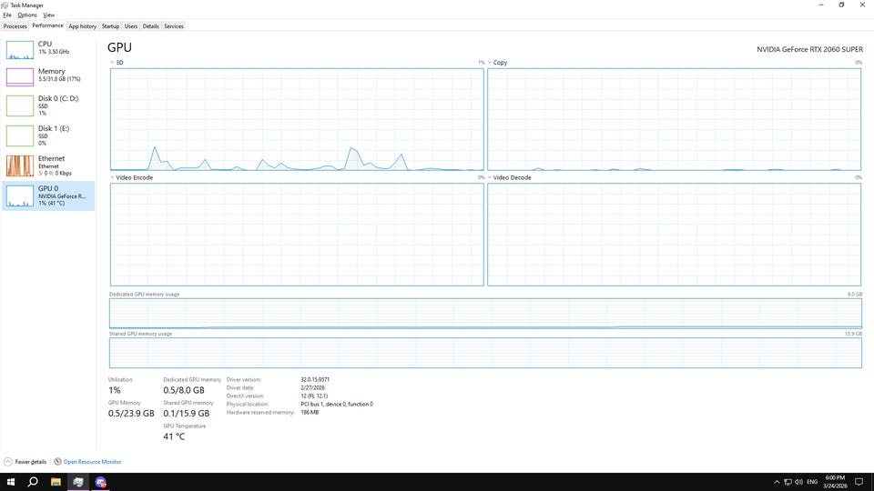Click the 41 °C GPU Temperature value
The width and height of the screenshot is (874, 491).
coord(174,437)
